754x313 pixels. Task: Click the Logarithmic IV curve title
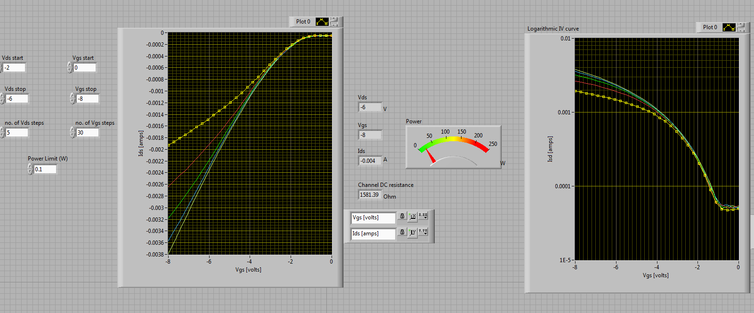click(553, 29)
